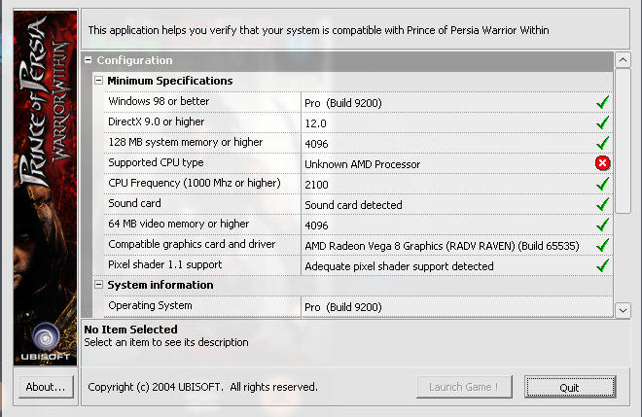The width and height of the screenshot is (642, 417).
Task: Click Pro (Build 9200) in Operating System row
Action: tap(343, 307)
